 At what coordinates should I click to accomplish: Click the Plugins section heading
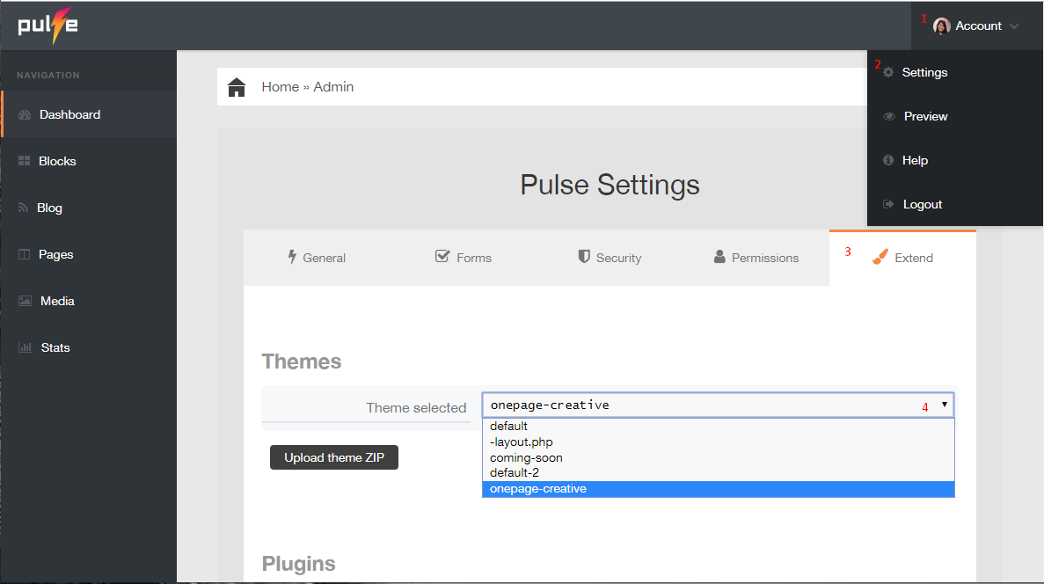pos(299,564)
